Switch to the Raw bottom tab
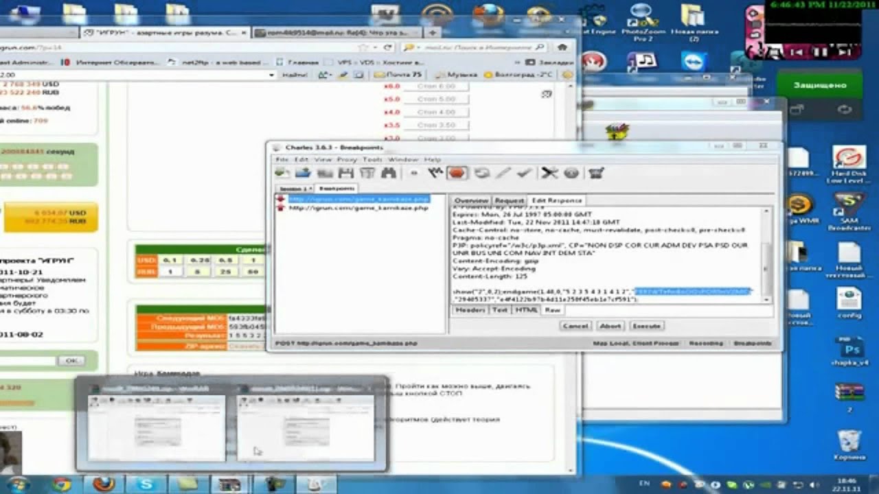Image resolution: width=879 pixels, height=494 pixels. 552,310
